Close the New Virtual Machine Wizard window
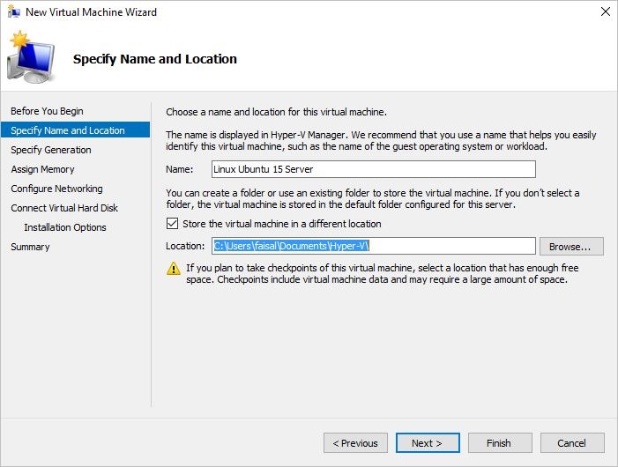The height and width of the screenshot is (467, 618). tap(605, 12)
